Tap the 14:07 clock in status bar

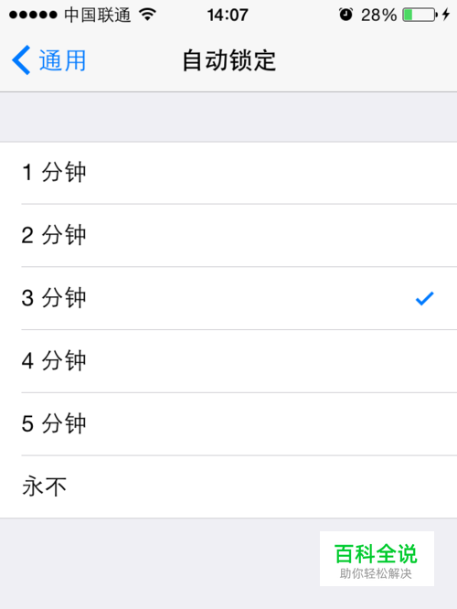[228, 16]
